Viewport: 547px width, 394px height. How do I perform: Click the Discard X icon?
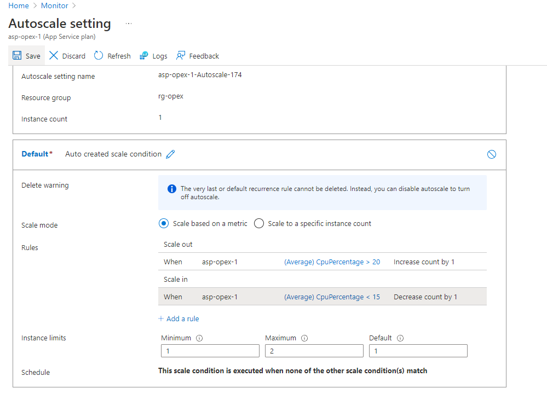tap(53, 55)
